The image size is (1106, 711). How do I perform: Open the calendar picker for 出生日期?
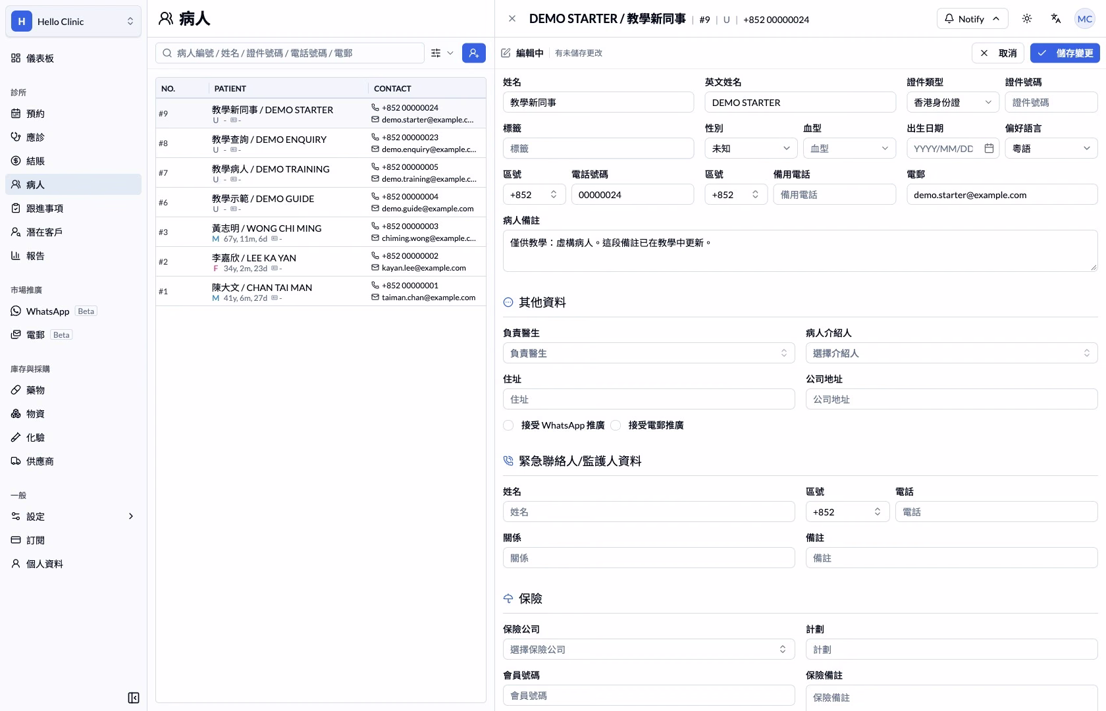[989, 149]
